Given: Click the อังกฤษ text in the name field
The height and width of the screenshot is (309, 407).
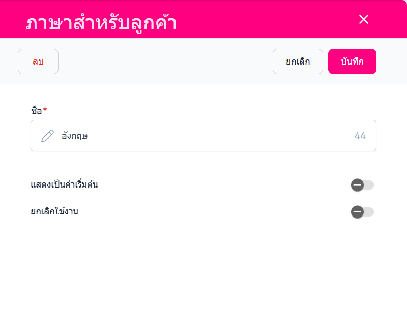Looking at the screenshot, I should (x=75, y=136).
